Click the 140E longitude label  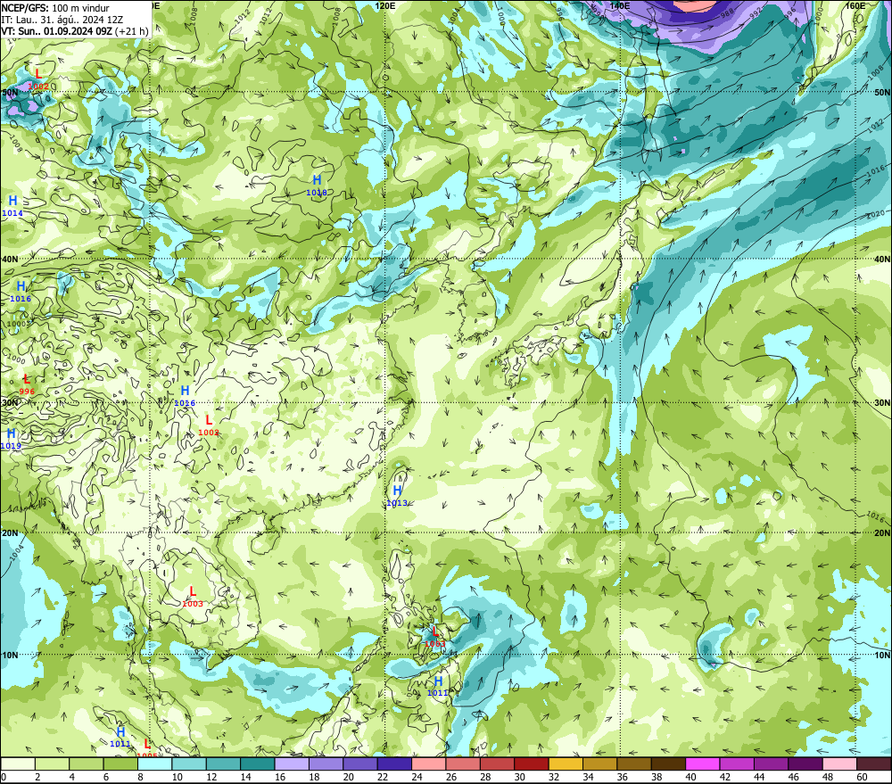point(620,5)
